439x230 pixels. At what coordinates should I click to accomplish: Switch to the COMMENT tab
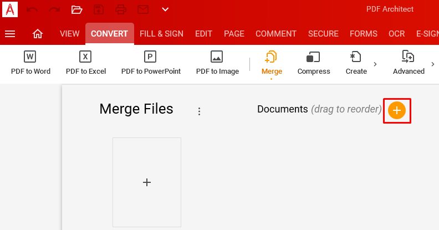point(276,34)
